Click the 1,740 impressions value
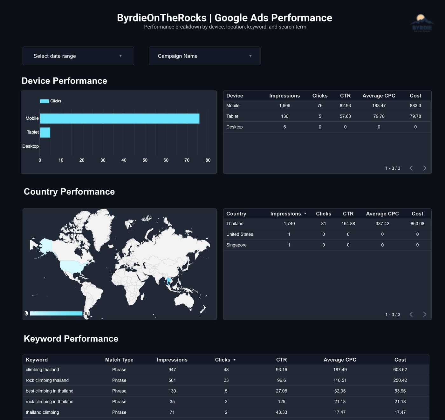 coord(289,224)
